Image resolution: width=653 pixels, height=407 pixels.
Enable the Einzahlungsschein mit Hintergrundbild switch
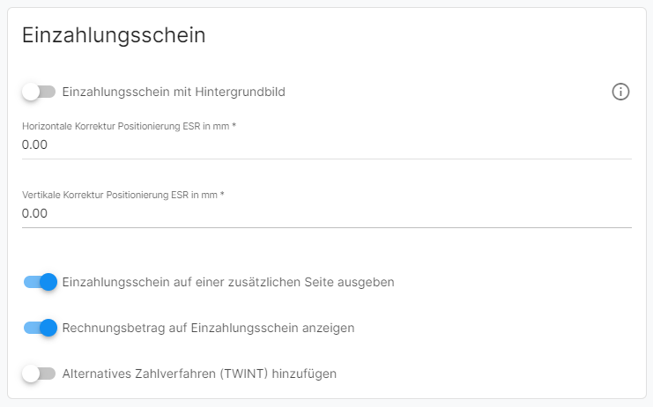pos(39,92)
